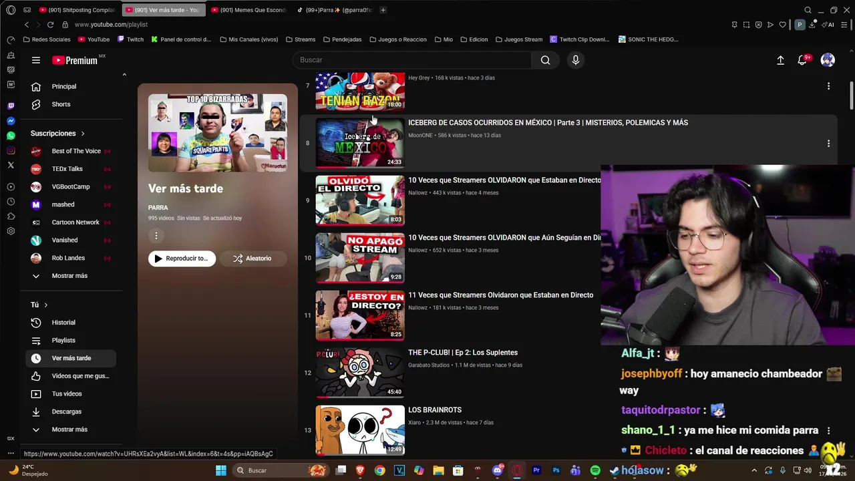Viewport: 855px width, 481px height.
Task: Open Twitch icon in Opera sidebar
Action: tap(11, 106)
